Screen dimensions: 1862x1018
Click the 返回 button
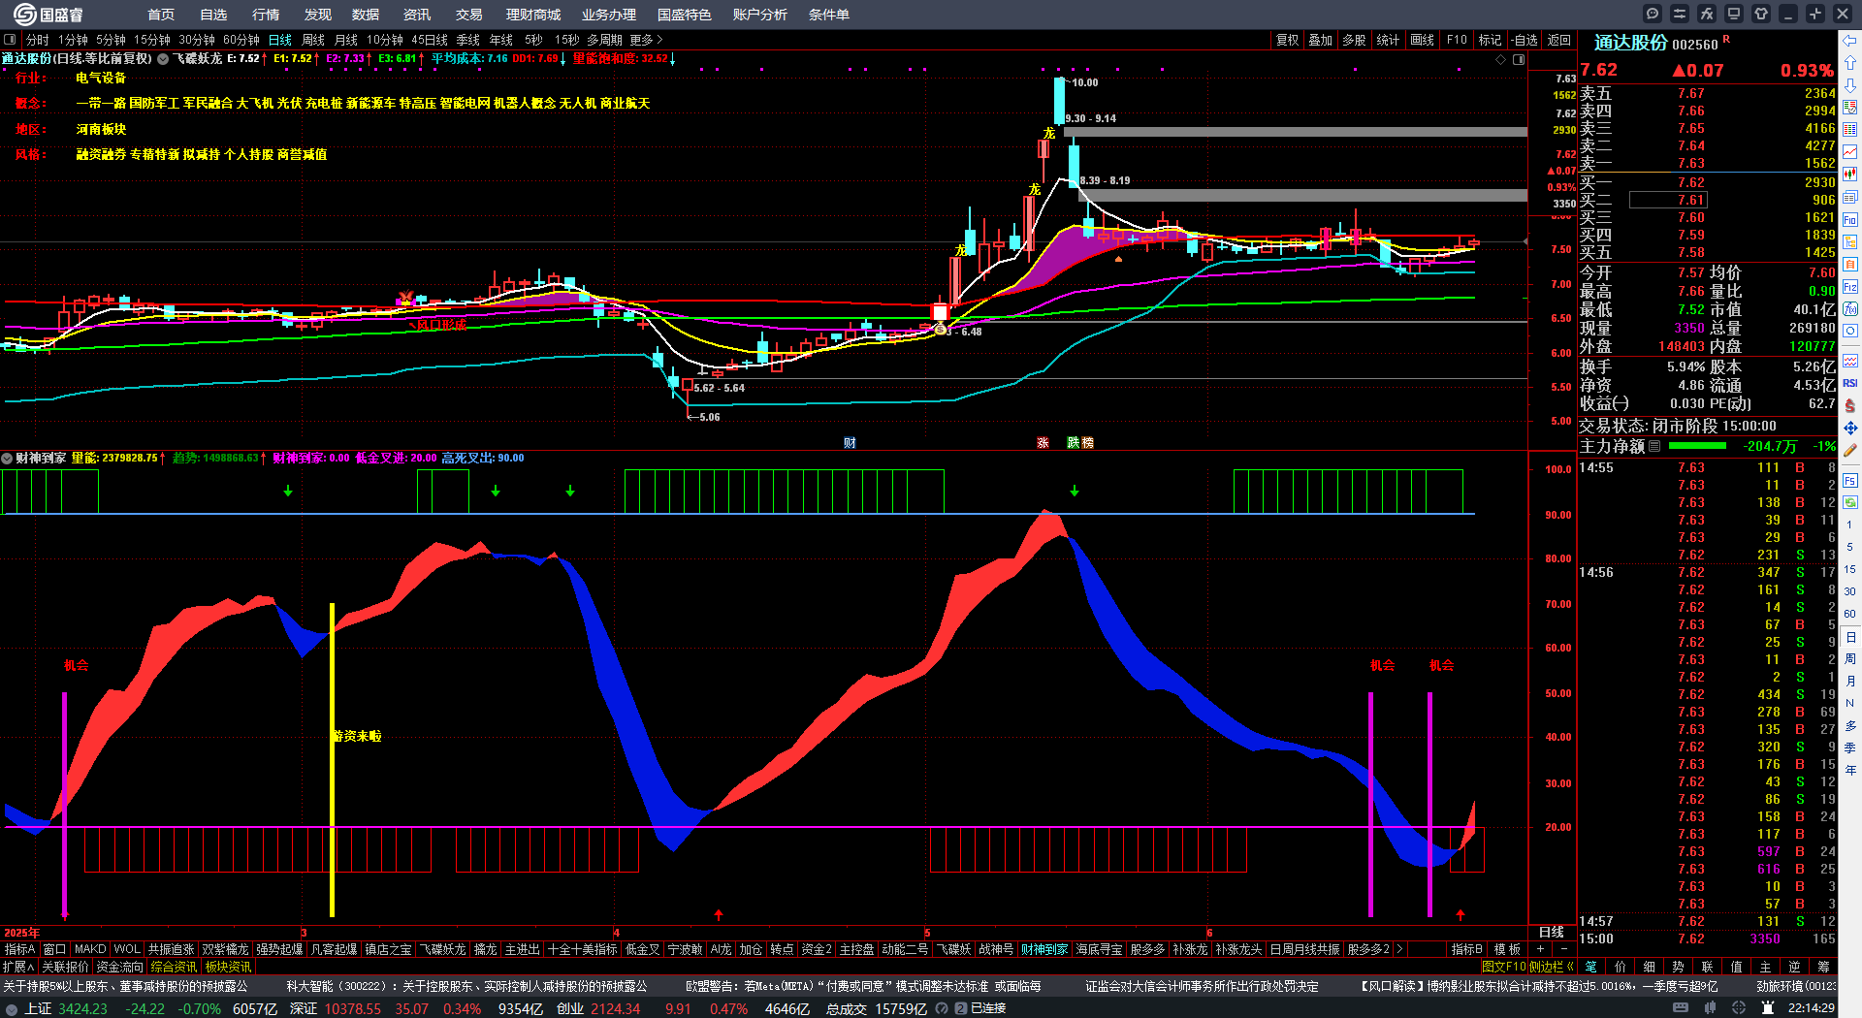pos(1558,40)
